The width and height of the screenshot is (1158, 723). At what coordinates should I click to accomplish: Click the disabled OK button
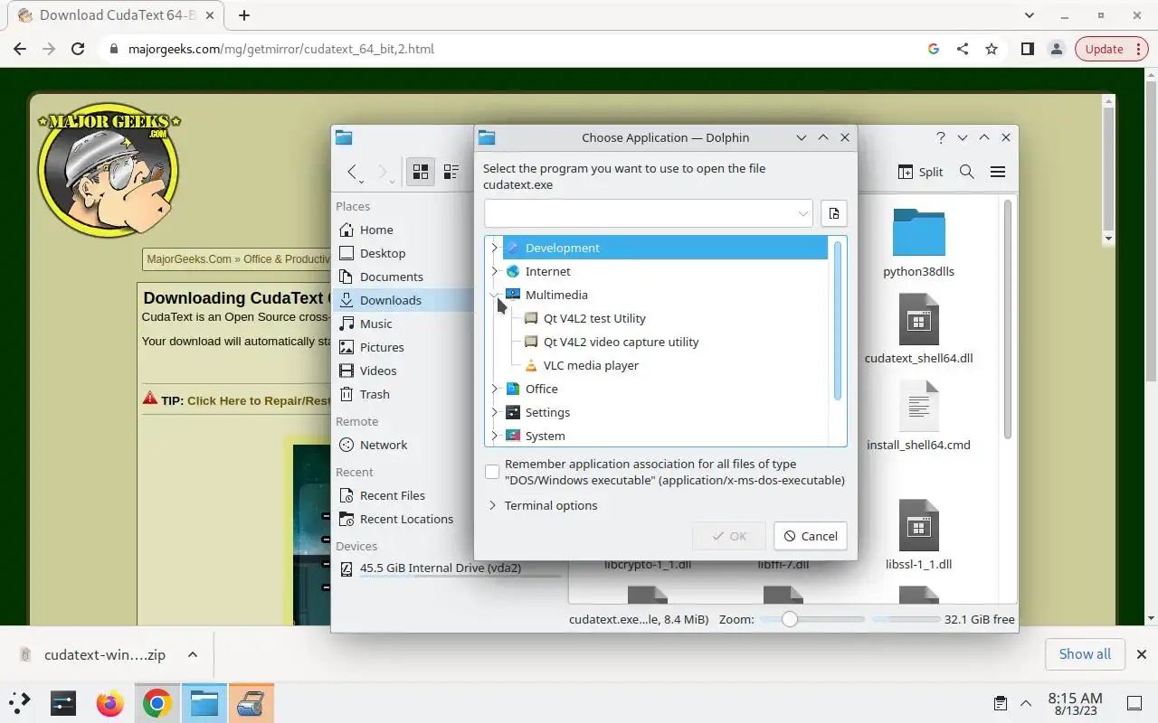[729, 536]
